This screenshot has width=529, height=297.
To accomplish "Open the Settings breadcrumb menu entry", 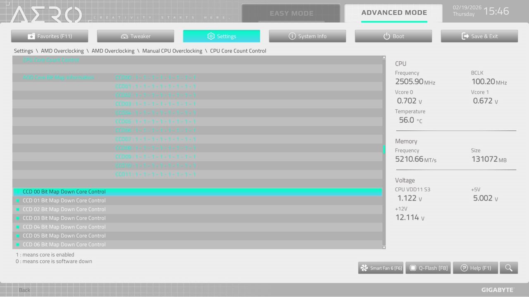I will [x=23, y=51].
